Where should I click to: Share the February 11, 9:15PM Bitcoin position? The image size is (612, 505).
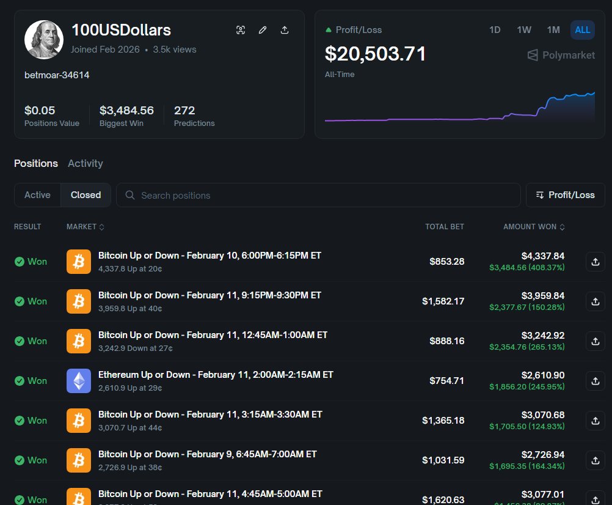(x=596, y=301)
